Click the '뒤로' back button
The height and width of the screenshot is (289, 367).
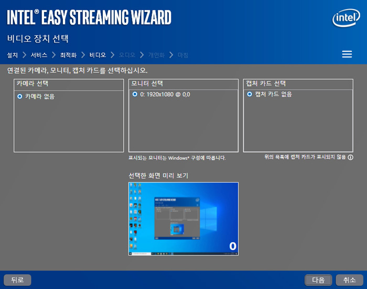(17, 280)
